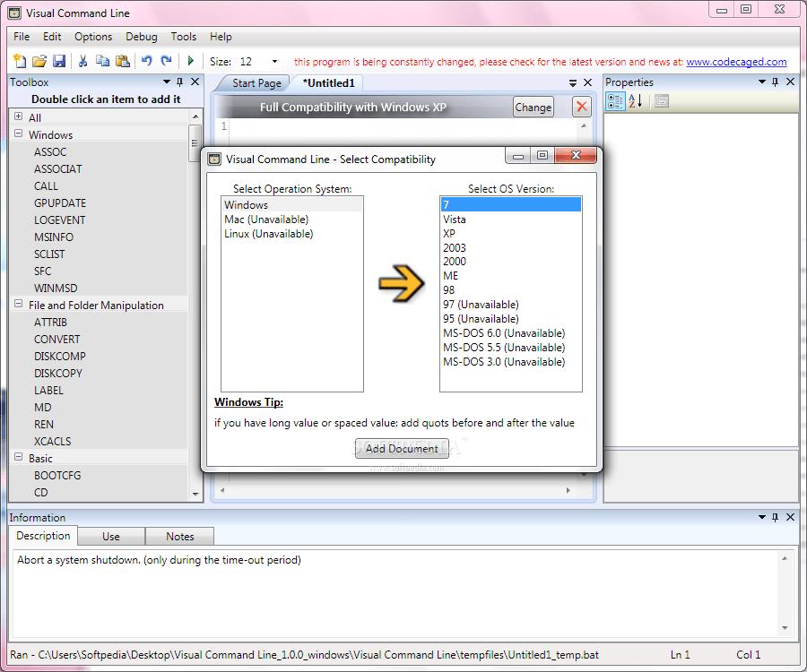Click the Save floppy disk icon

coord(59,61)
